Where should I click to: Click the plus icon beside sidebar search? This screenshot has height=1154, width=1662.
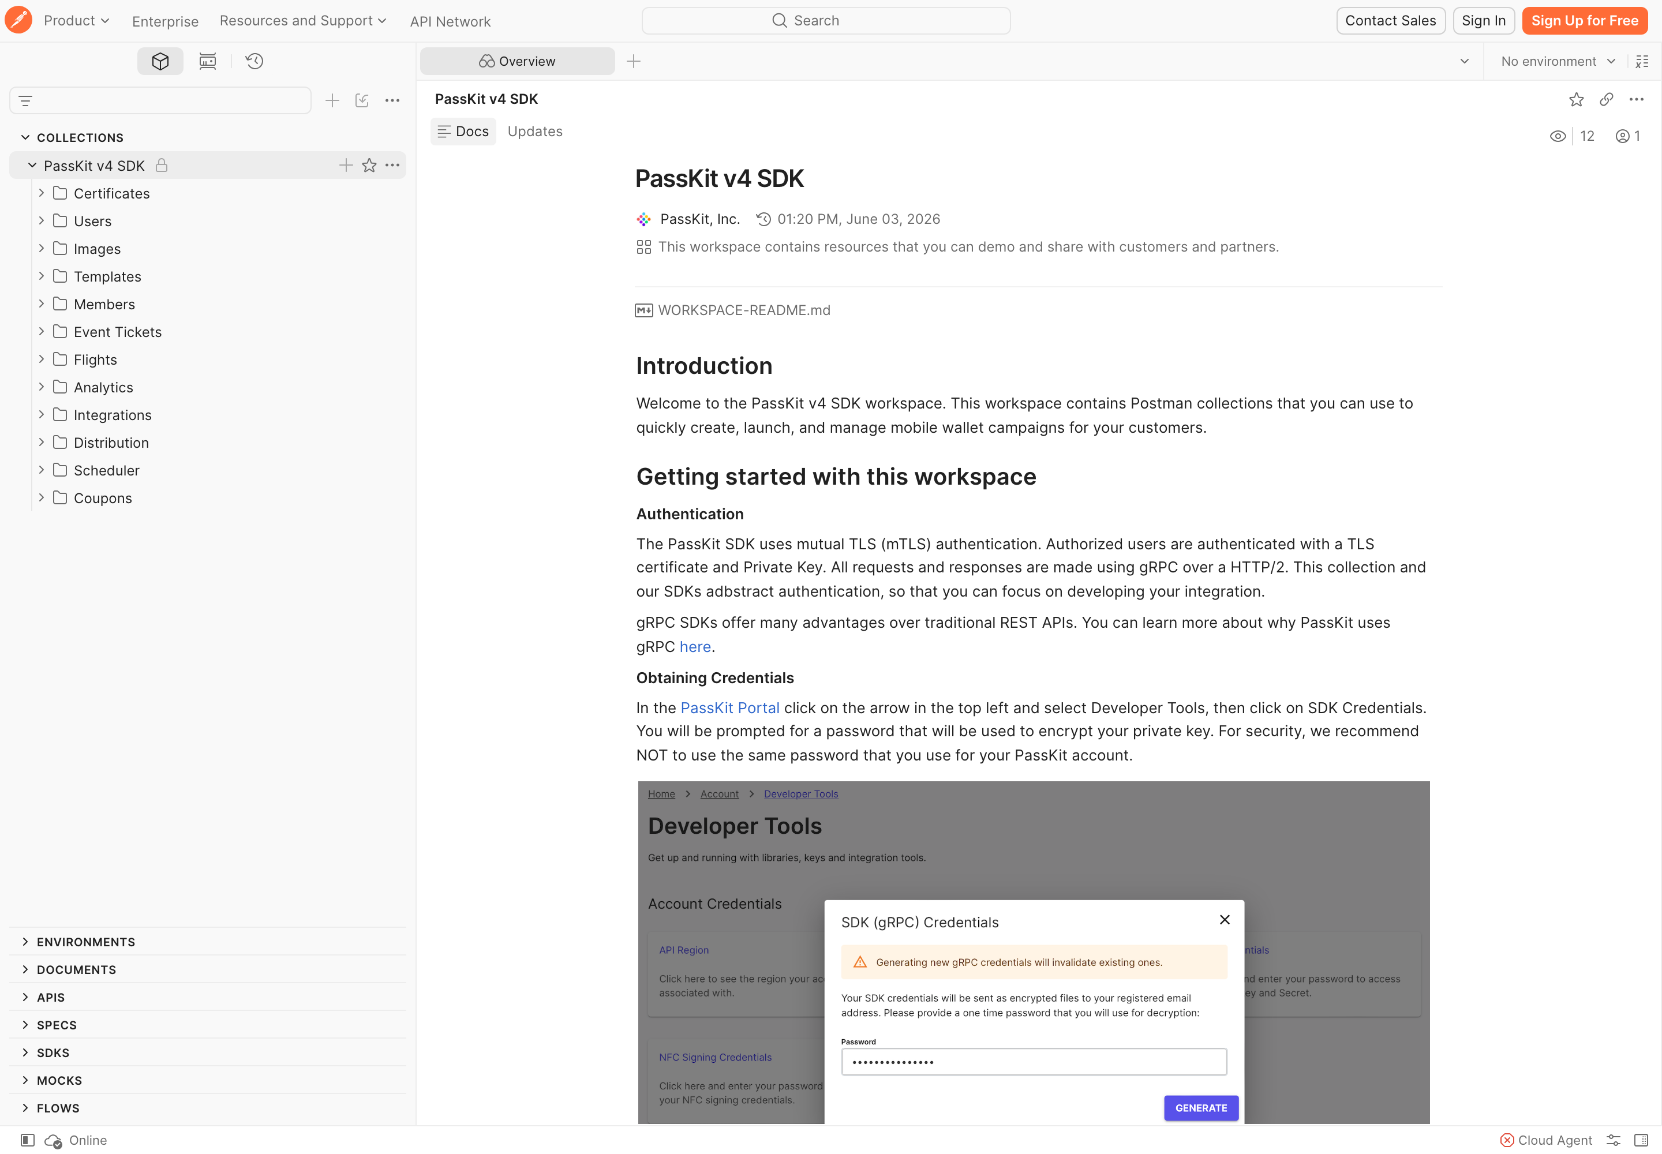tap(332, 100)
